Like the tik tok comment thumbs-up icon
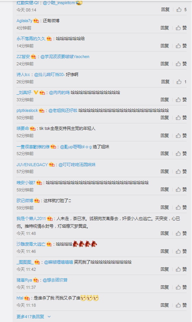The height and width of the screenshot is (322, 192). 178,136
